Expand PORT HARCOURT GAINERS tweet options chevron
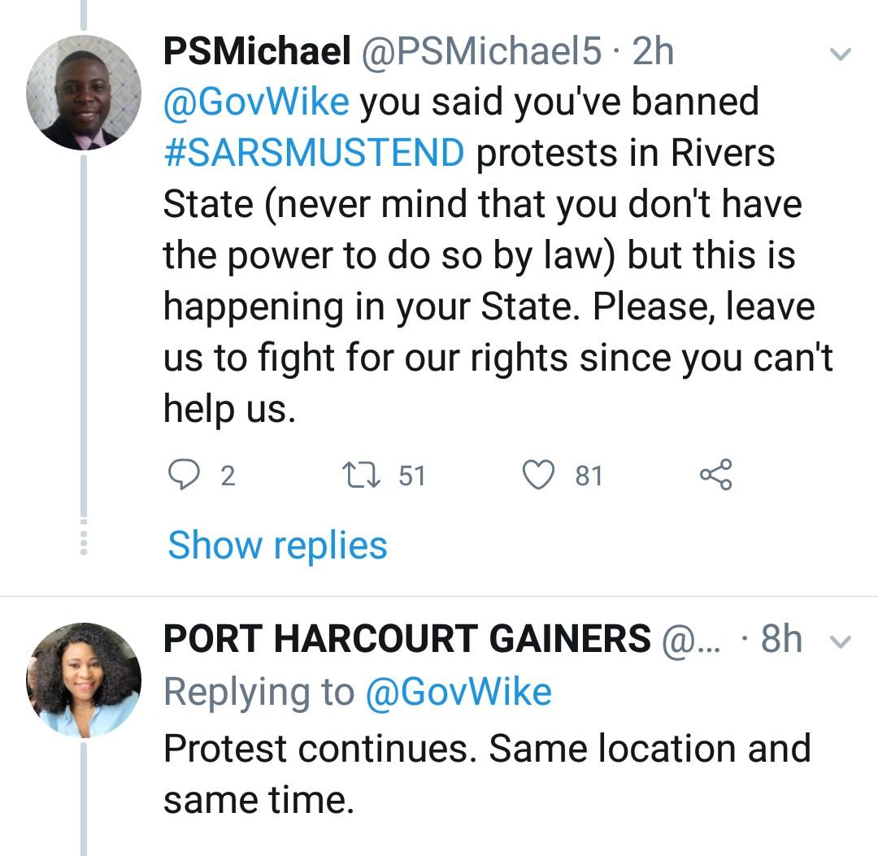This screenshot has width=878, height=856. (x=839, y=642)
